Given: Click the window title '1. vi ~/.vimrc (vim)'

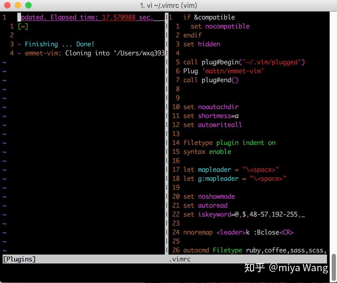Looking at the screenshot, I should point(168,5).
